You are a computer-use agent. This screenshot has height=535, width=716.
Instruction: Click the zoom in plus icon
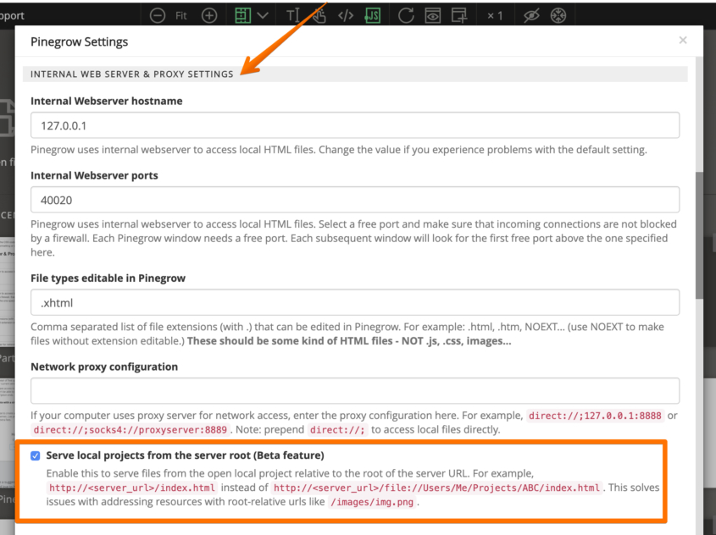[209, 16]
